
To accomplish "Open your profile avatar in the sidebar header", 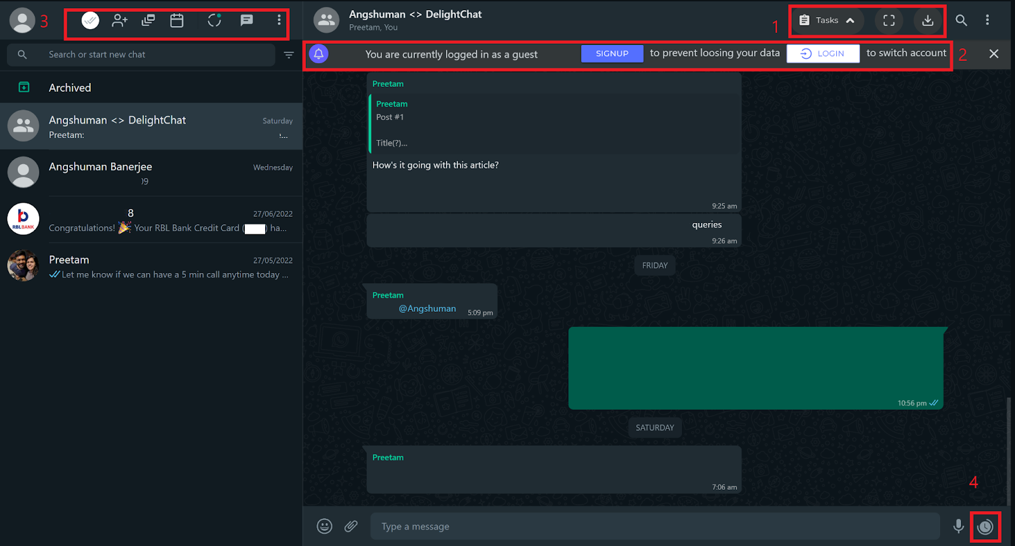I will click(x=22, y=20).
